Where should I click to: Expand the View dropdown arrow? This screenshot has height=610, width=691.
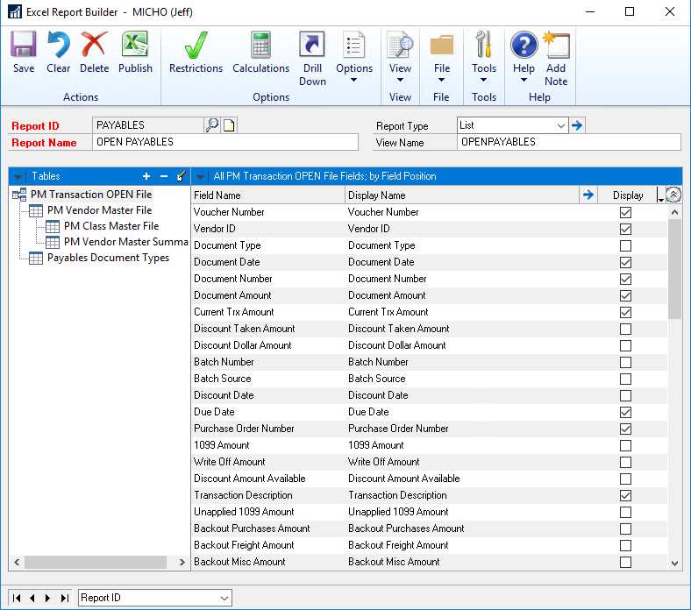point(400,80)
